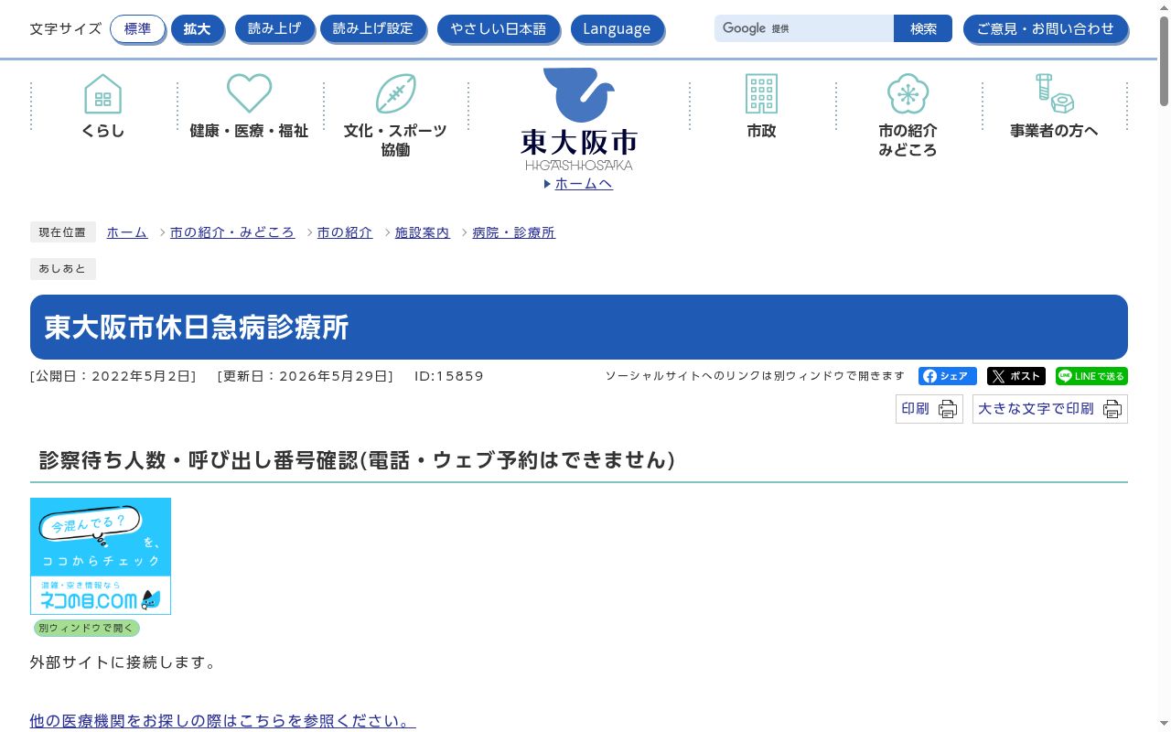Open the 健康・医療・福祉 heart icon
Viewport: 1171px width, 732px height.
tap(249, 93)
